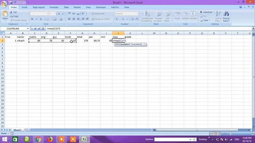Open Firefox from the taskbar
This screenshot has height=143, width=255.
tap(50, 139)
